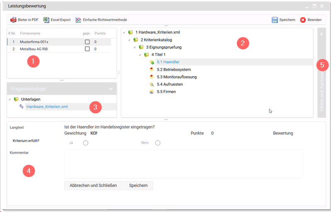Open Hardware_Kriterien.xml under Unterlagen
This screenshot has width=331, height=212.
47,107
